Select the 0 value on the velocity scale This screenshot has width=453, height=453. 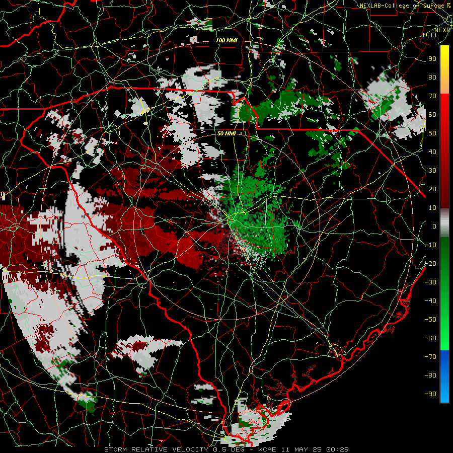(x=434, y=226)
